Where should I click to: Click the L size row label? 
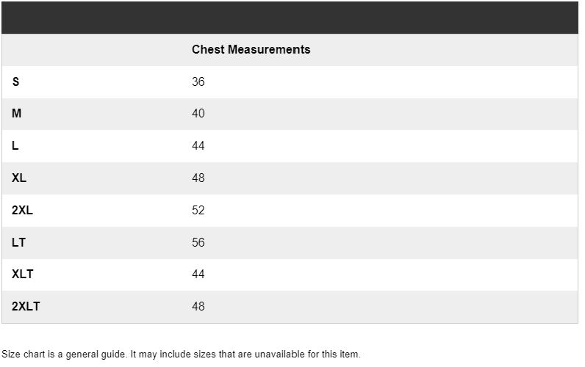(x=15, y=145)
